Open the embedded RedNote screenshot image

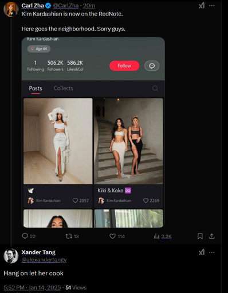[x=93, y=132]
